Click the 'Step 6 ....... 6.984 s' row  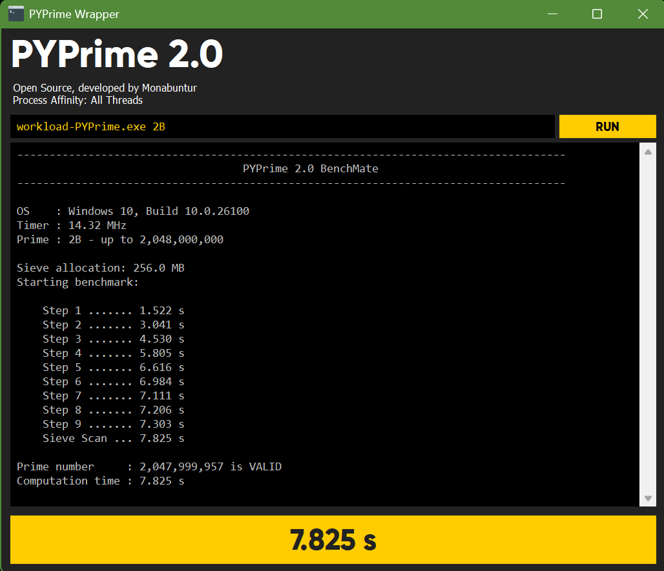click(114, 381)
